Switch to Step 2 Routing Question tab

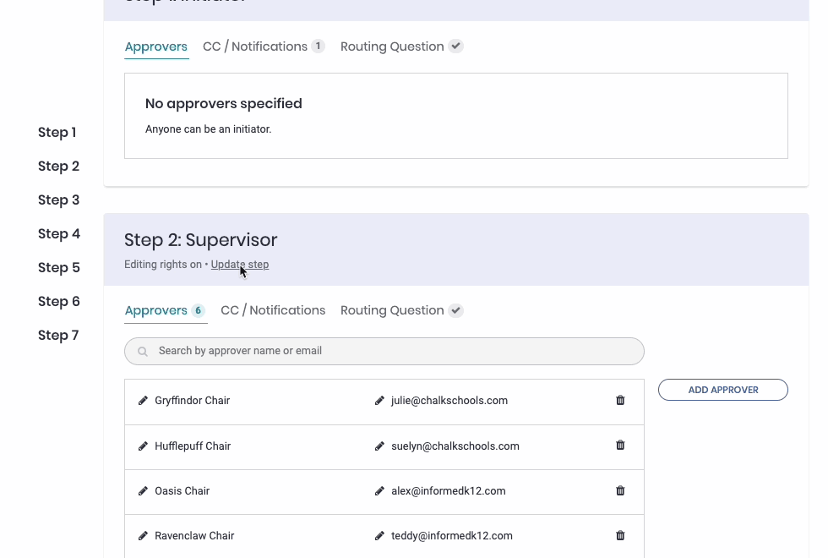tap(402, 310)
